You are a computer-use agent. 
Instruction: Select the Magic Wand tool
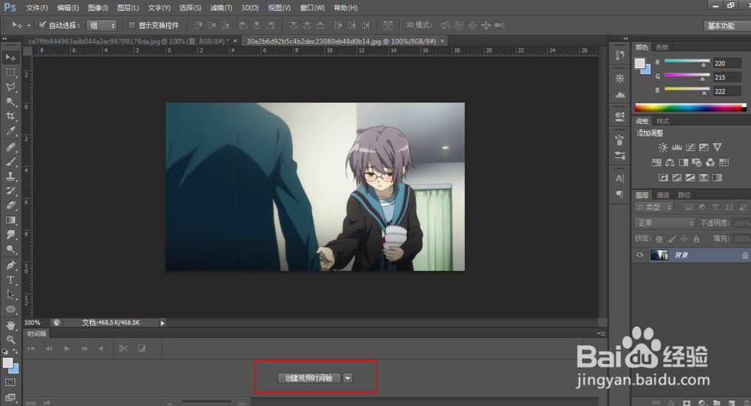point(11,102)
